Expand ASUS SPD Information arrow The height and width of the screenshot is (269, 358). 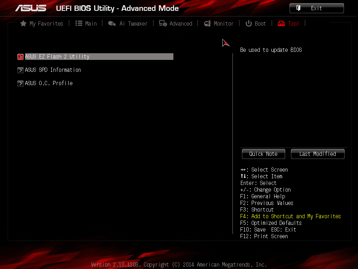click(x=20, y=70)
